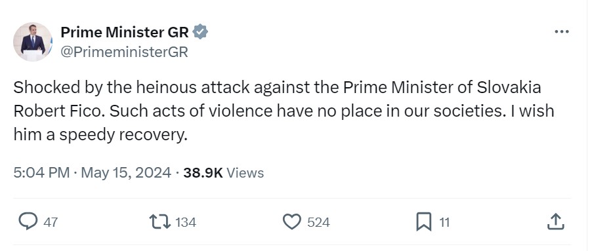Like the tweet with heart icon
Viewport: 594px width, 251px height.
(x=292, y=222)
